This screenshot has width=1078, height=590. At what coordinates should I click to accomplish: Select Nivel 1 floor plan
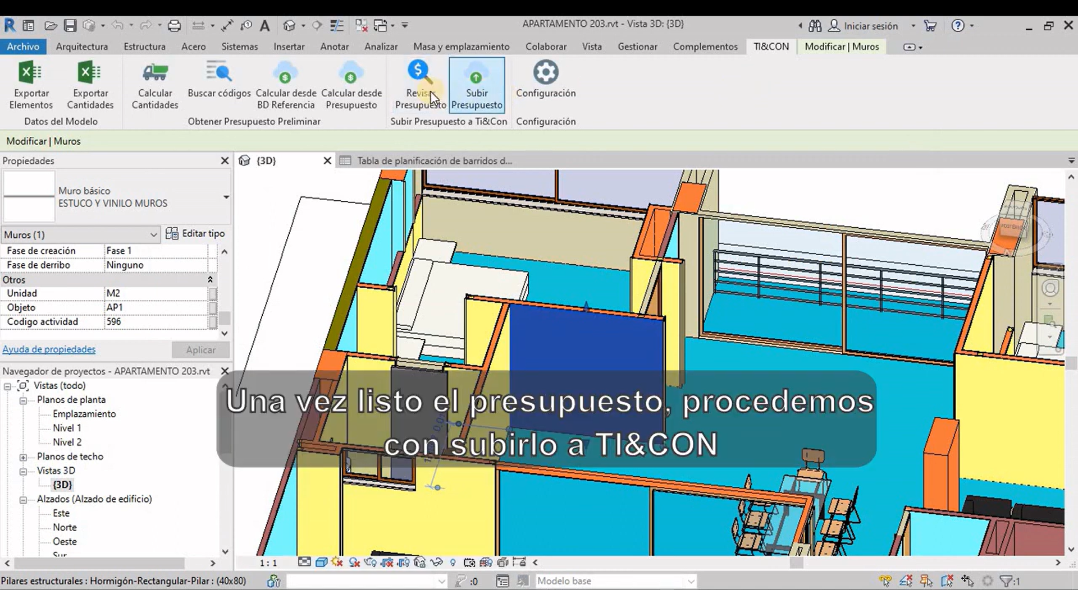pos(67,428)
